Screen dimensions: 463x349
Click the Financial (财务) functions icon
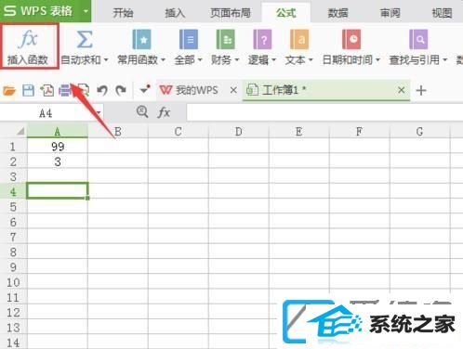[x=225, y=39]
